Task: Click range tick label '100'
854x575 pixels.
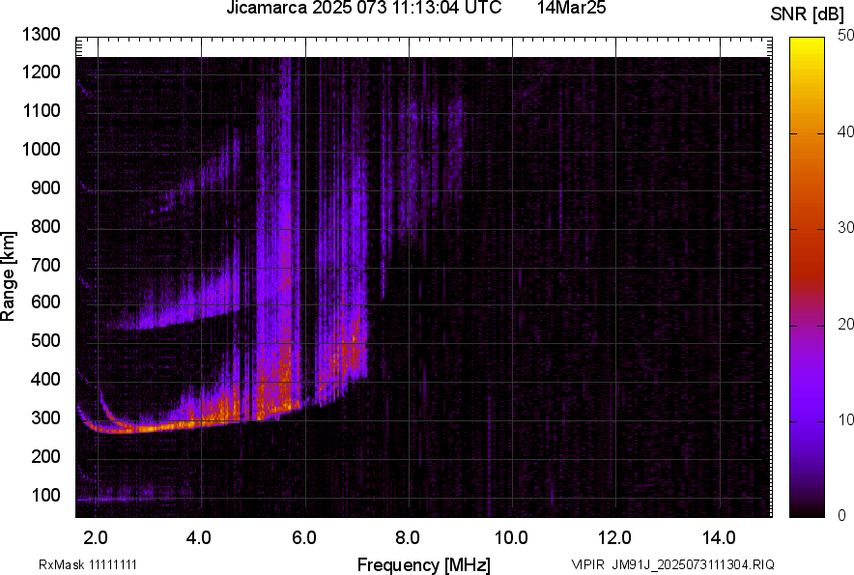Action: [45, 495]
